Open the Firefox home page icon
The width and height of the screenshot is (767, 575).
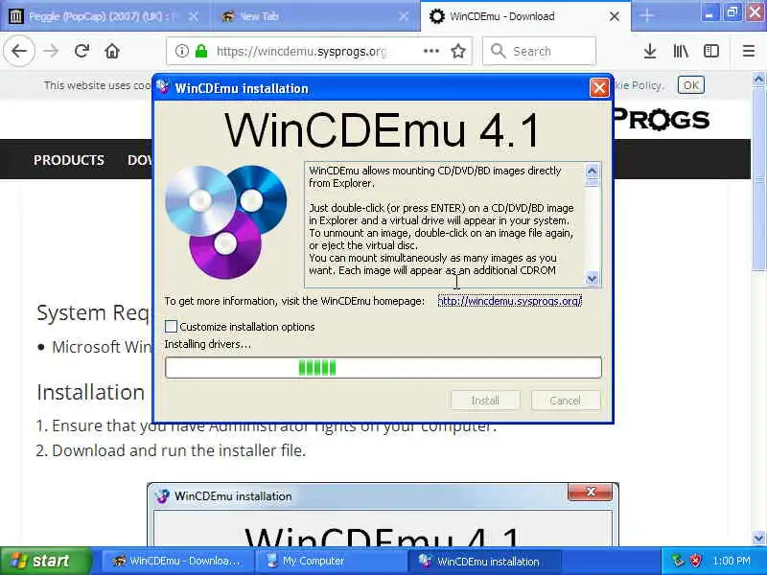pos(112,51)
